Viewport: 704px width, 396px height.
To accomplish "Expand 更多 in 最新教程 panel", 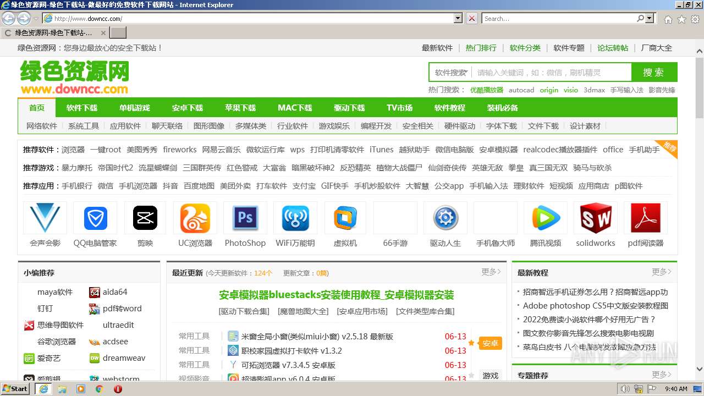I will click(662, 272).
